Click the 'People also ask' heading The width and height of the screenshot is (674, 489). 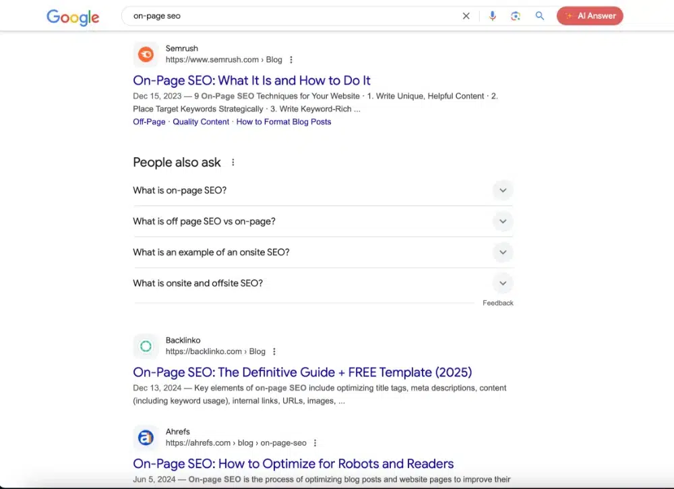tap(177, 162)
